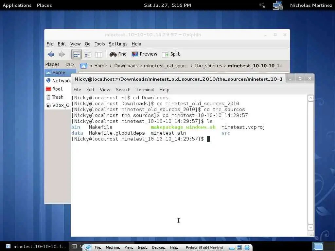Open terminal Search menu
Image resolution: width=335 pixels, height=251 pixels.
click(123, 90)
